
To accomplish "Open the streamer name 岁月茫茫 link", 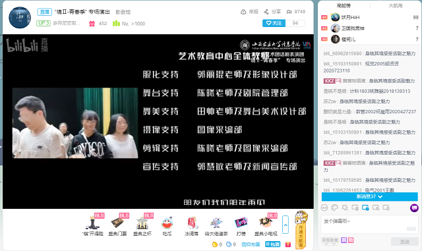I will (x=67, y=24).
